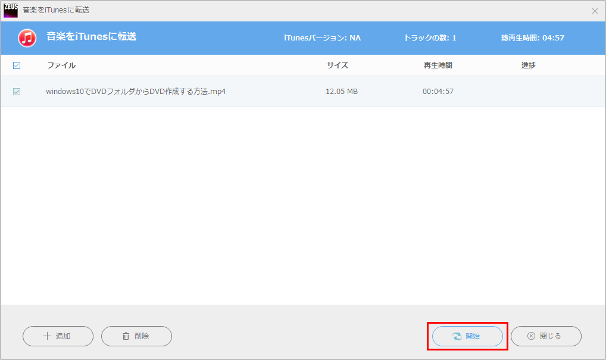Click the sync arrows icon to start transfer
This screenshot has width=606, height=360.
(x=457, y=336)
